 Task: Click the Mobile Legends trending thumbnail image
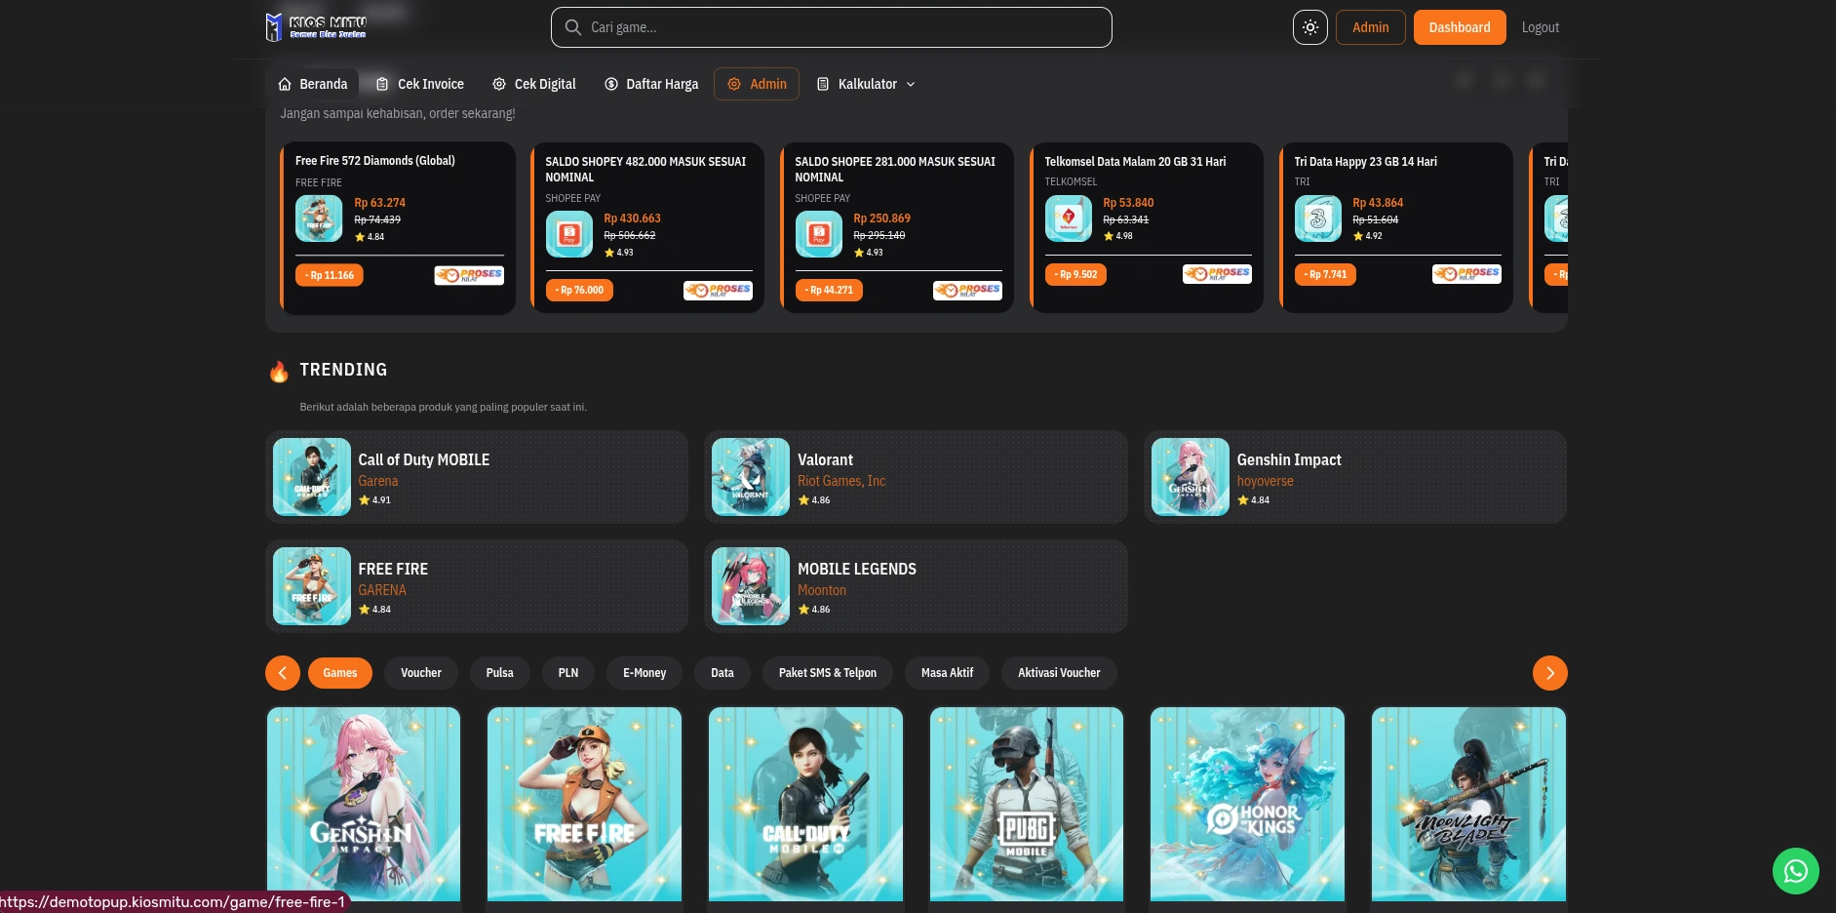[751, 586]
